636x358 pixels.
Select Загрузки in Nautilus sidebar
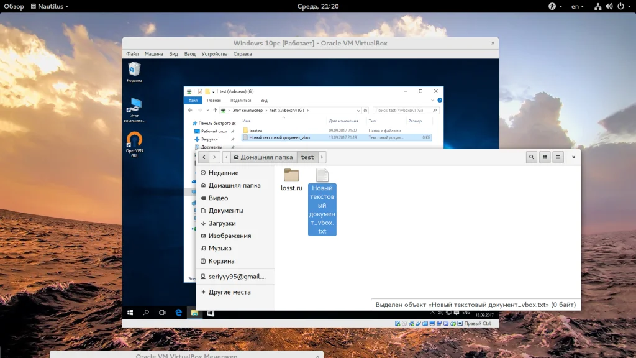[222, 223]
